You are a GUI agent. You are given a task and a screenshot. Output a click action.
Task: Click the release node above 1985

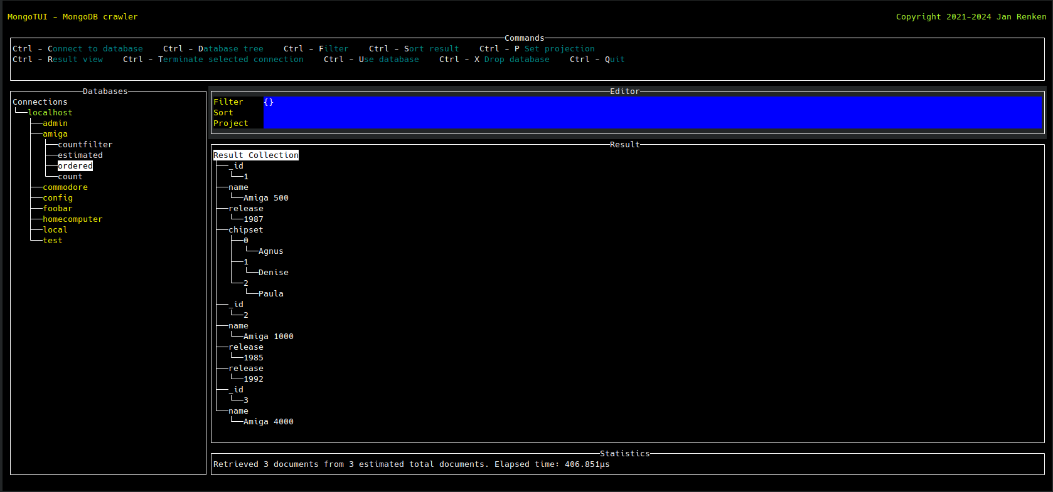click(246, 347)
